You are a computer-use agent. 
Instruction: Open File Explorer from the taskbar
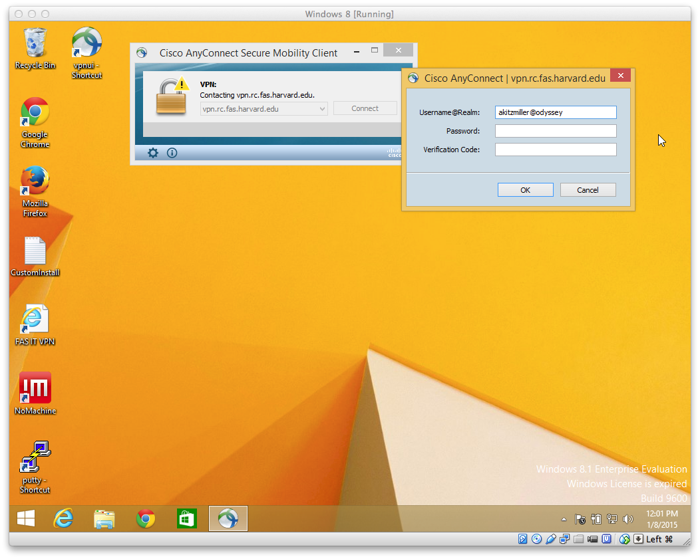click(x=104, y=519)
